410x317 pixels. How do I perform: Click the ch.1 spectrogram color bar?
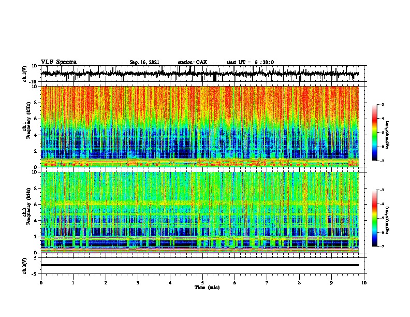coord(374,133)
